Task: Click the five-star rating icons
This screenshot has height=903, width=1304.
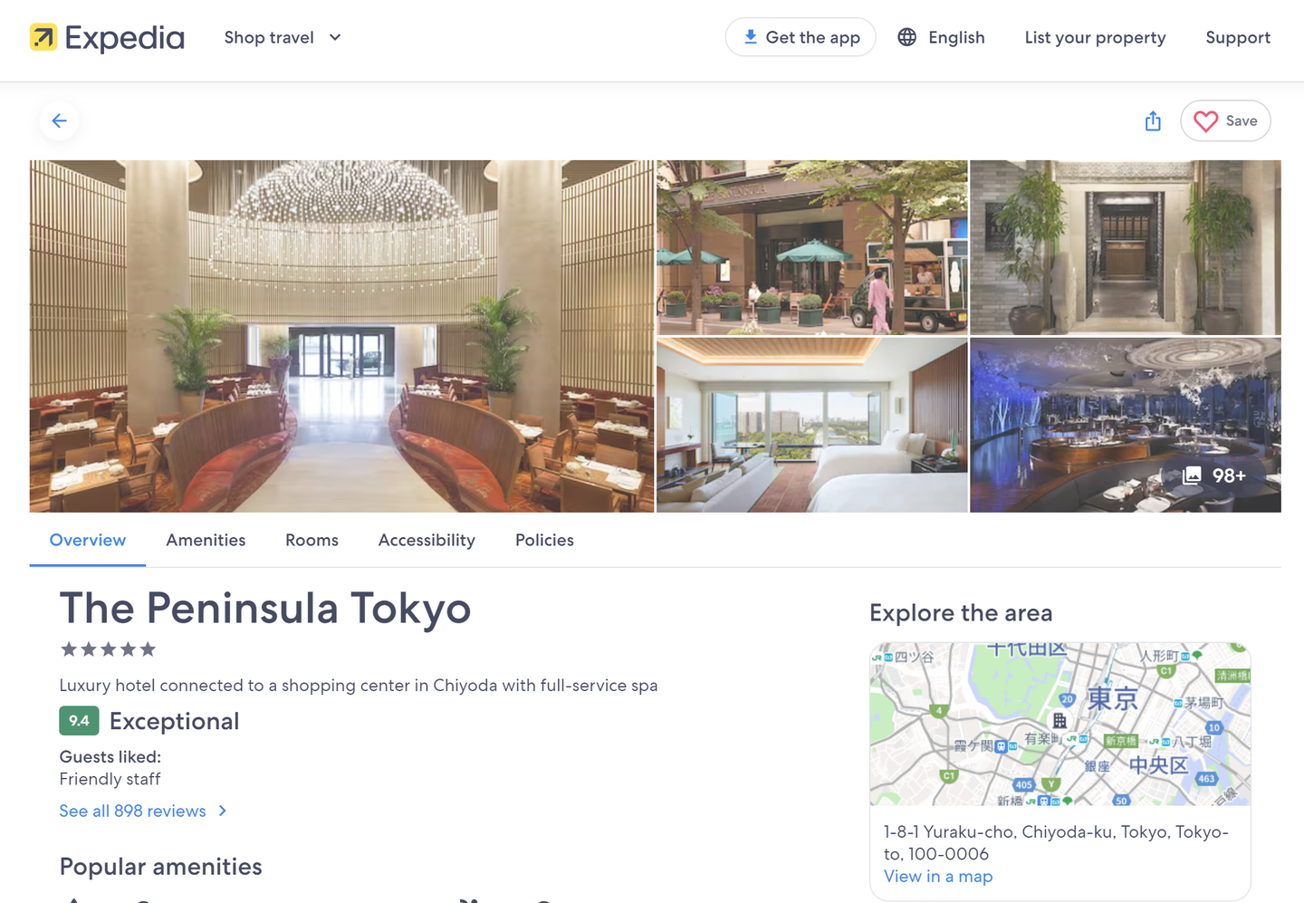Action: (x=108, y=649)
